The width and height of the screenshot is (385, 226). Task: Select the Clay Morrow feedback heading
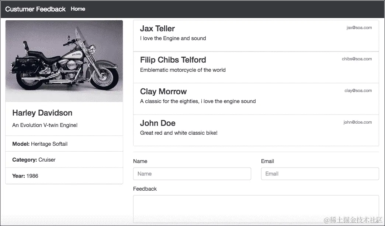(x=163, y=91)
